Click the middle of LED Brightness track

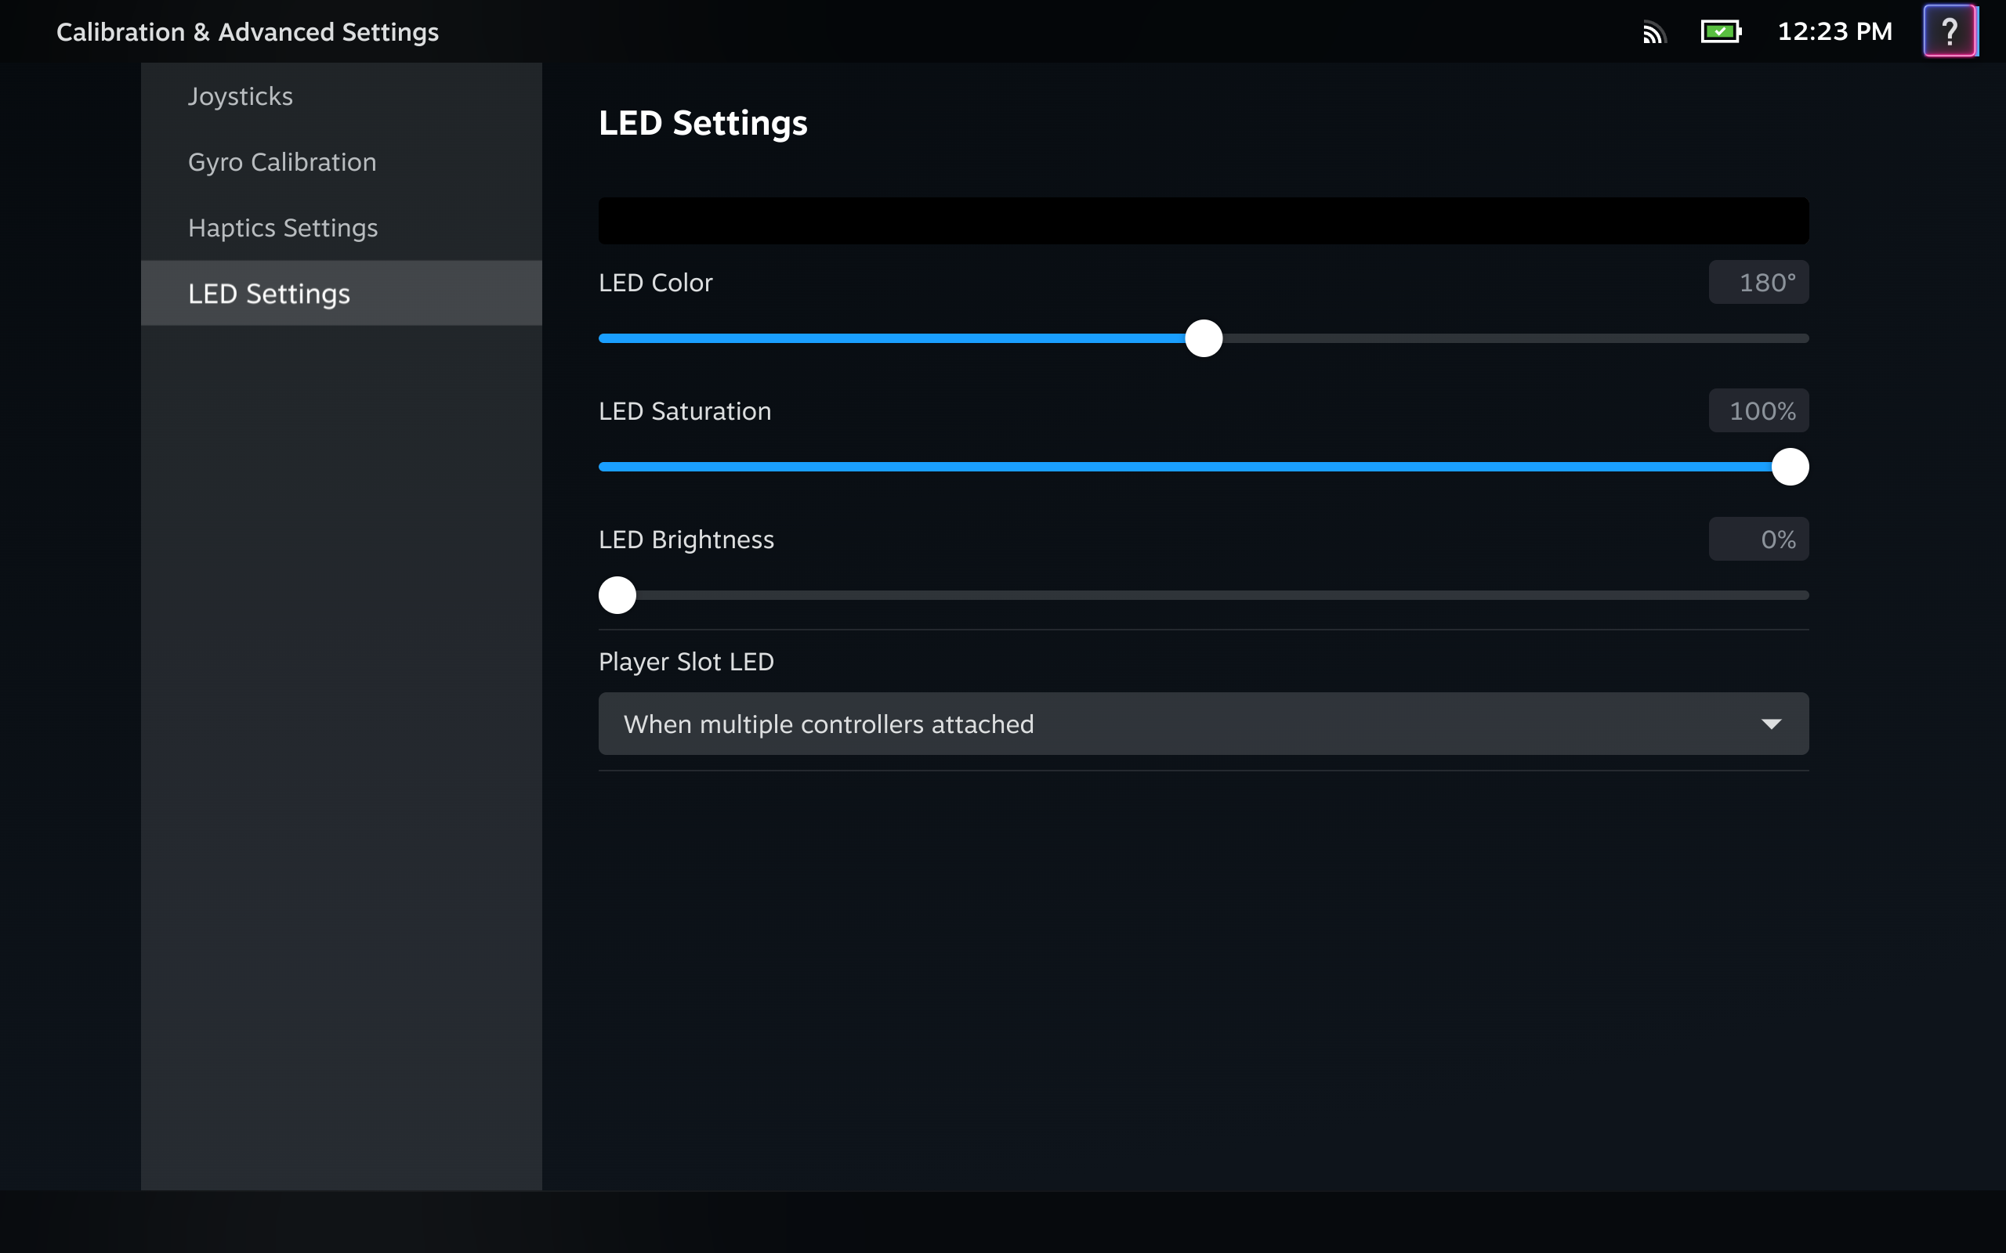1204,595
